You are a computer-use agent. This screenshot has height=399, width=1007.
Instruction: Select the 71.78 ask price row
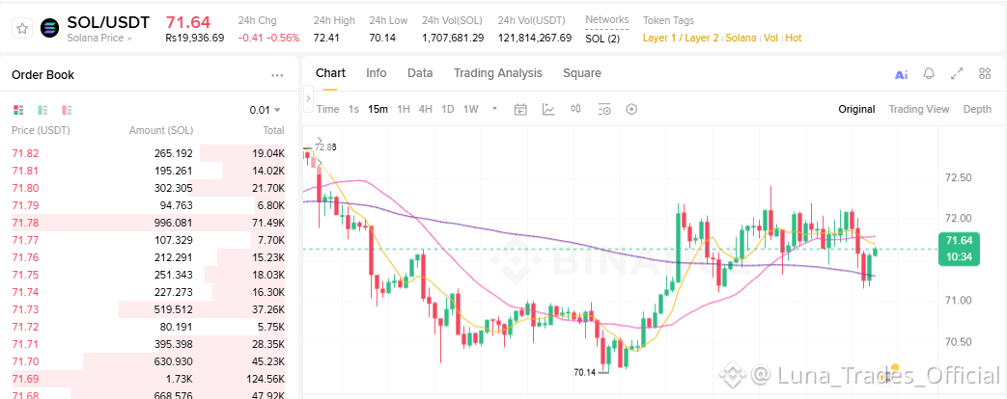(149, 223)
